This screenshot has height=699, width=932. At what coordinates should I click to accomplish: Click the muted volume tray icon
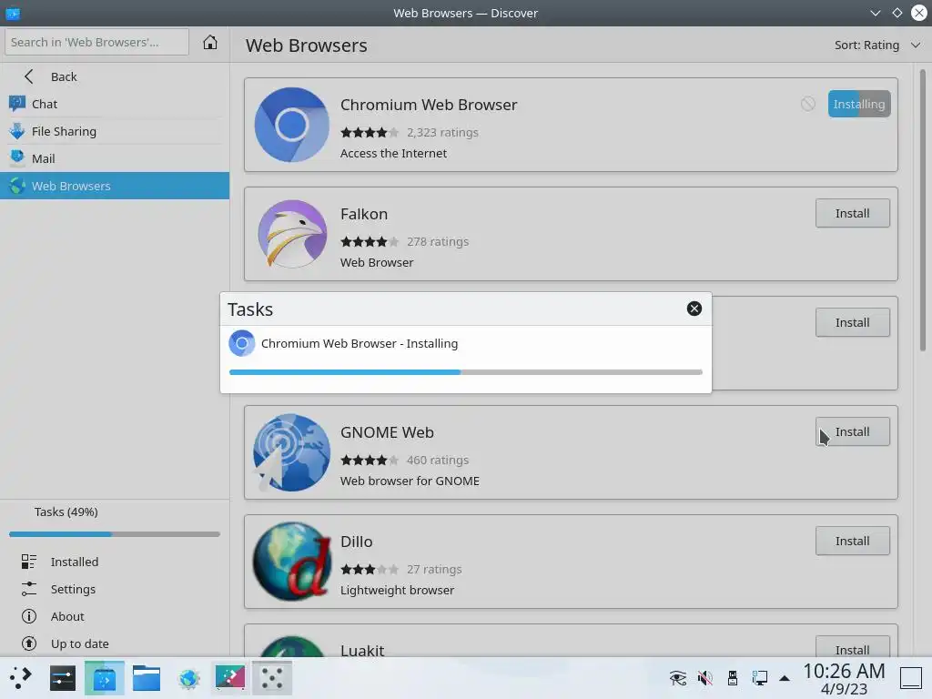click(705, 677)
